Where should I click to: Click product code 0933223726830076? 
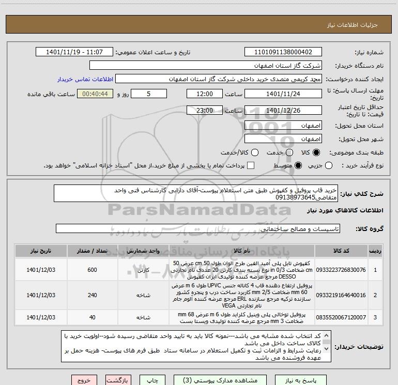[341, 270]
